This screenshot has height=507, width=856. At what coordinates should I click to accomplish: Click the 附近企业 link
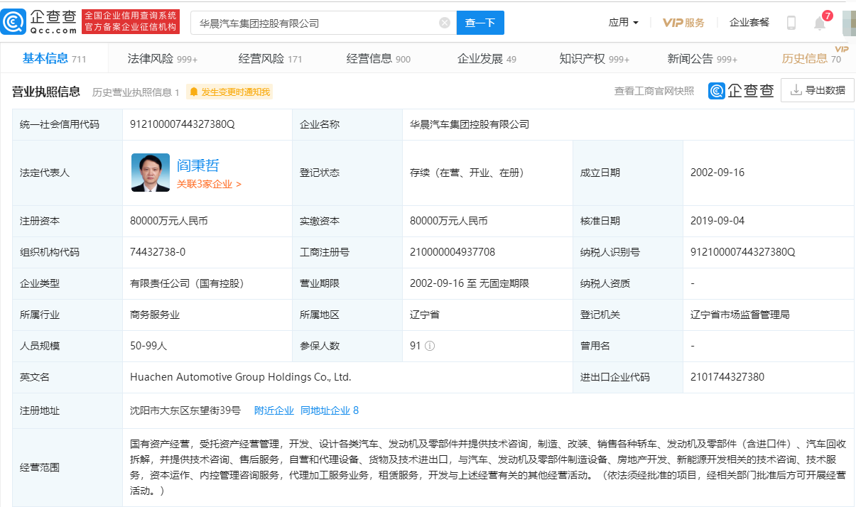pyautogui.click(x=273, y=410)
